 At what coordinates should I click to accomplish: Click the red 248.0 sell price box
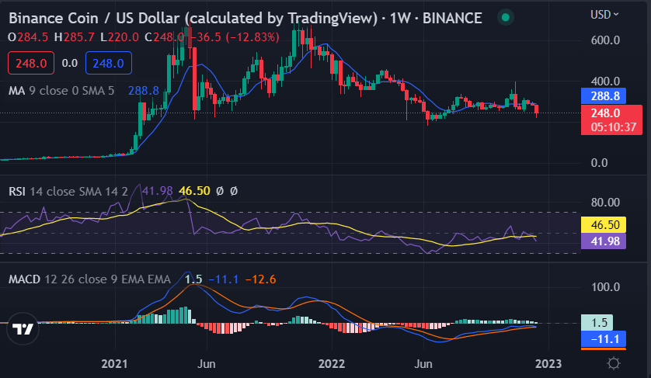(x=31, y=63)
